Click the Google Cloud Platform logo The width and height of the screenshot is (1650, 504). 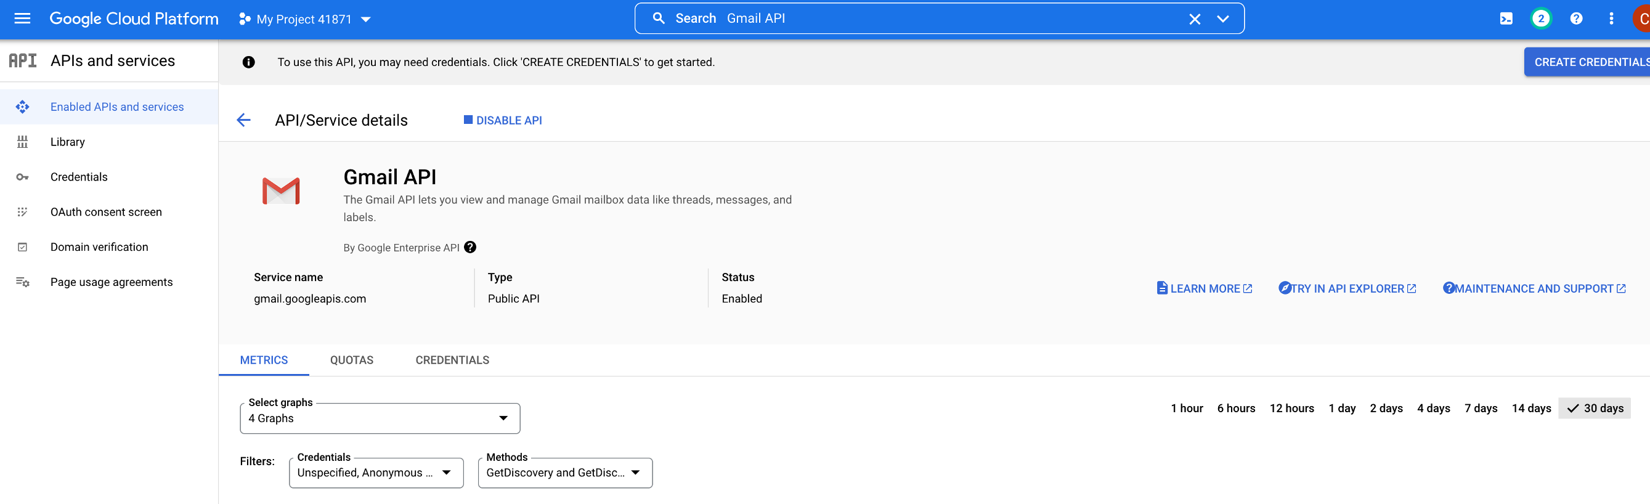tap(134, 18)
